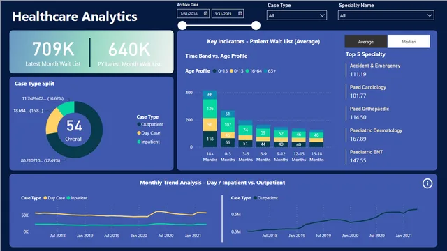The width and height of the screenshot is (447, 251).
Task: Switch to the Median view
Action: 409,42
